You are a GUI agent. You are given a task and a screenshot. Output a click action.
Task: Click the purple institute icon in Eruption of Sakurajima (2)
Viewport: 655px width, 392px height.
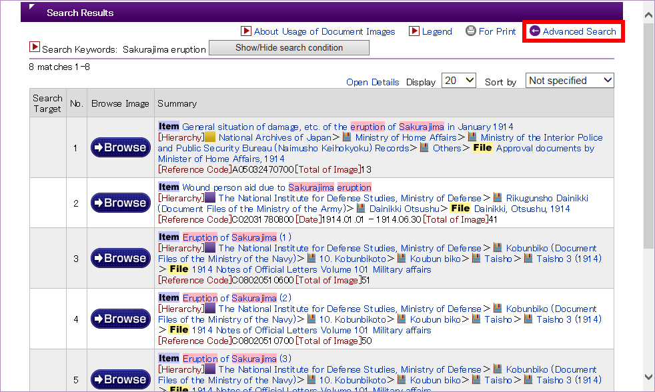(x=210, y=309)
